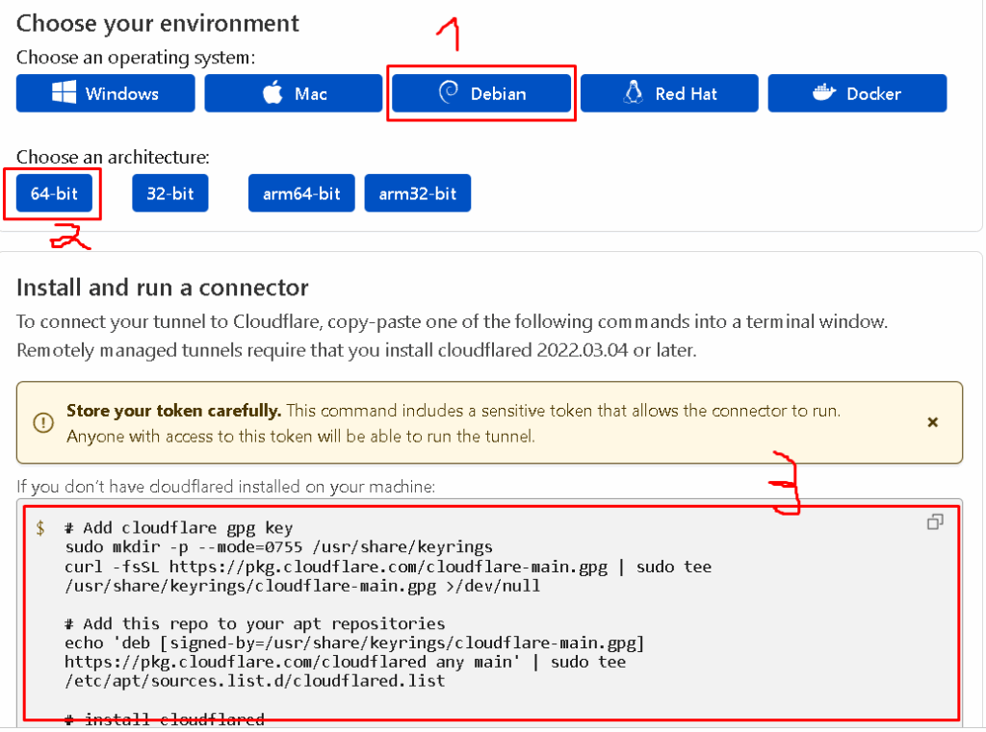Viewport: 986px width, 732px height.
Task: Click the '/etc/apt/sources.list.d/cloudflared.list' line
Action: pyautogui.click(x=254, y=681)
